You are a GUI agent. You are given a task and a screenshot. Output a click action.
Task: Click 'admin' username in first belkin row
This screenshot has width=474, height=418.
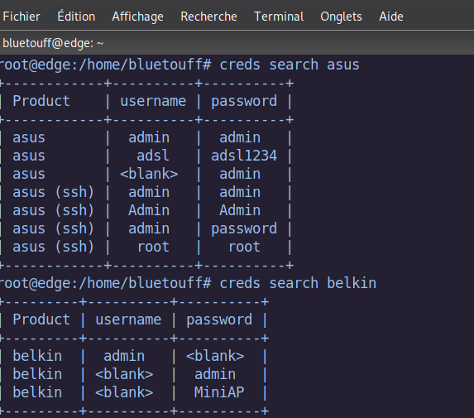point(124,356)
